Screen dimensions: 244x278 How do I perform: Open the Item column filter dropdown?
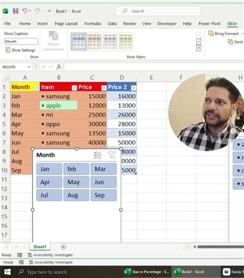click(74, 88)
